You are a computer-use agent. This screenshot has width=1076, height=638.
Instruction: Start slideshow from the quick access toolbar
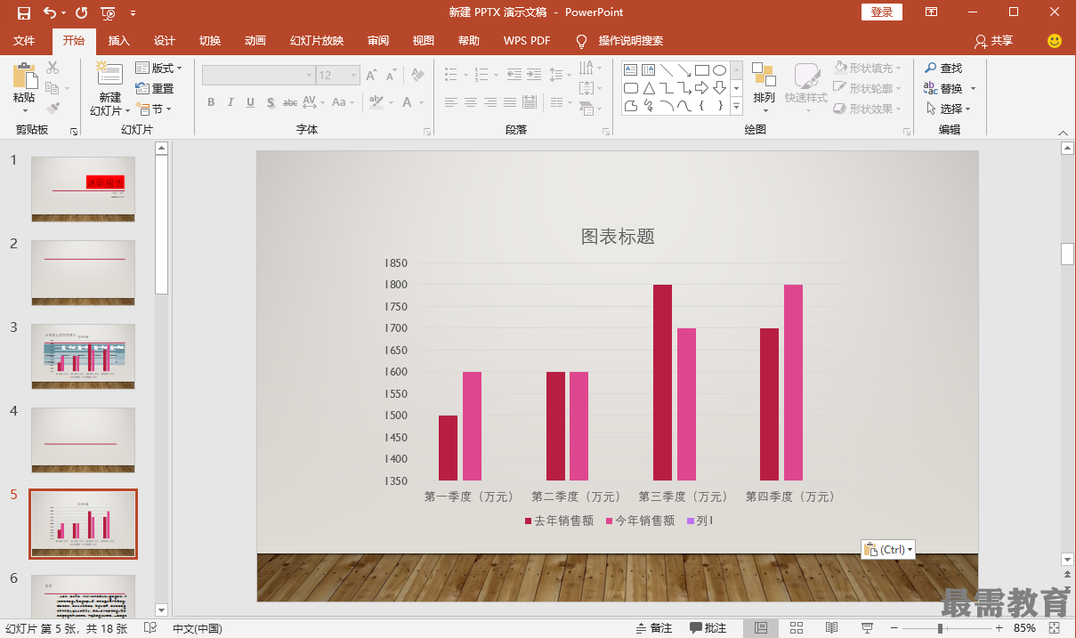pos(108,12)
